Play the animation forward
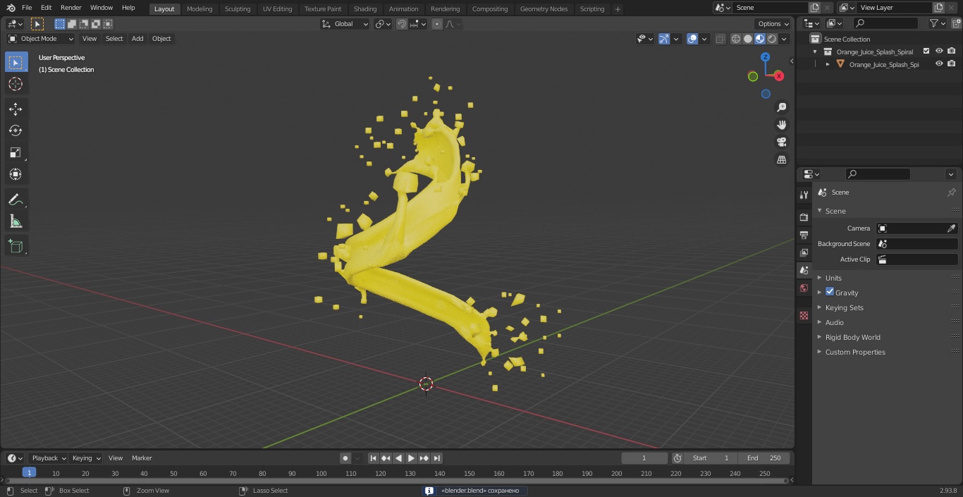 (411, 458)
